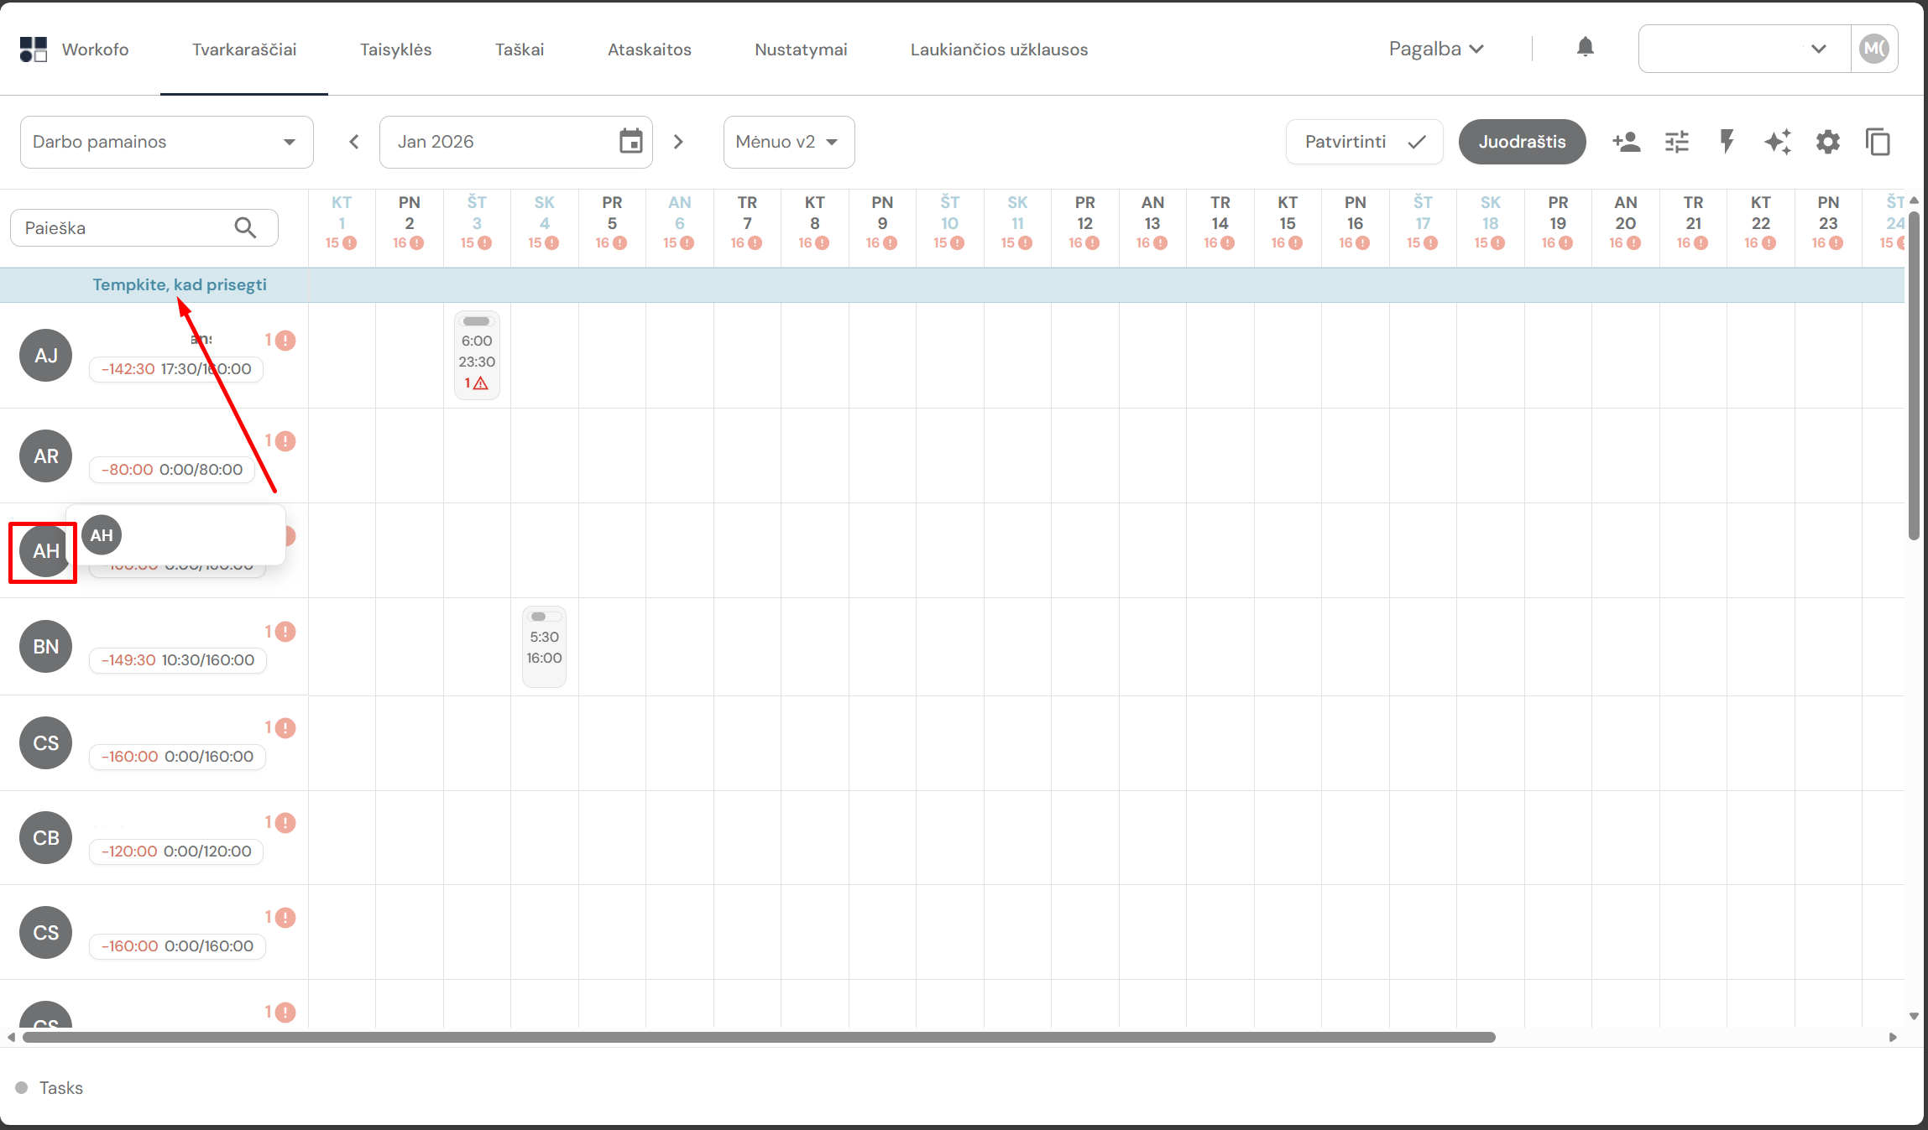The height and width of the screenshot is (1130, 1928).
Task: Open the Laukiančios užklausos tab
Action: [x=998, y=49]
